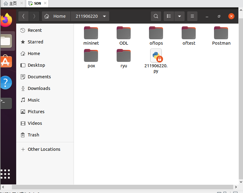
Task: Click the Home breadcrumb in the path bar
Action: (56, 16)
